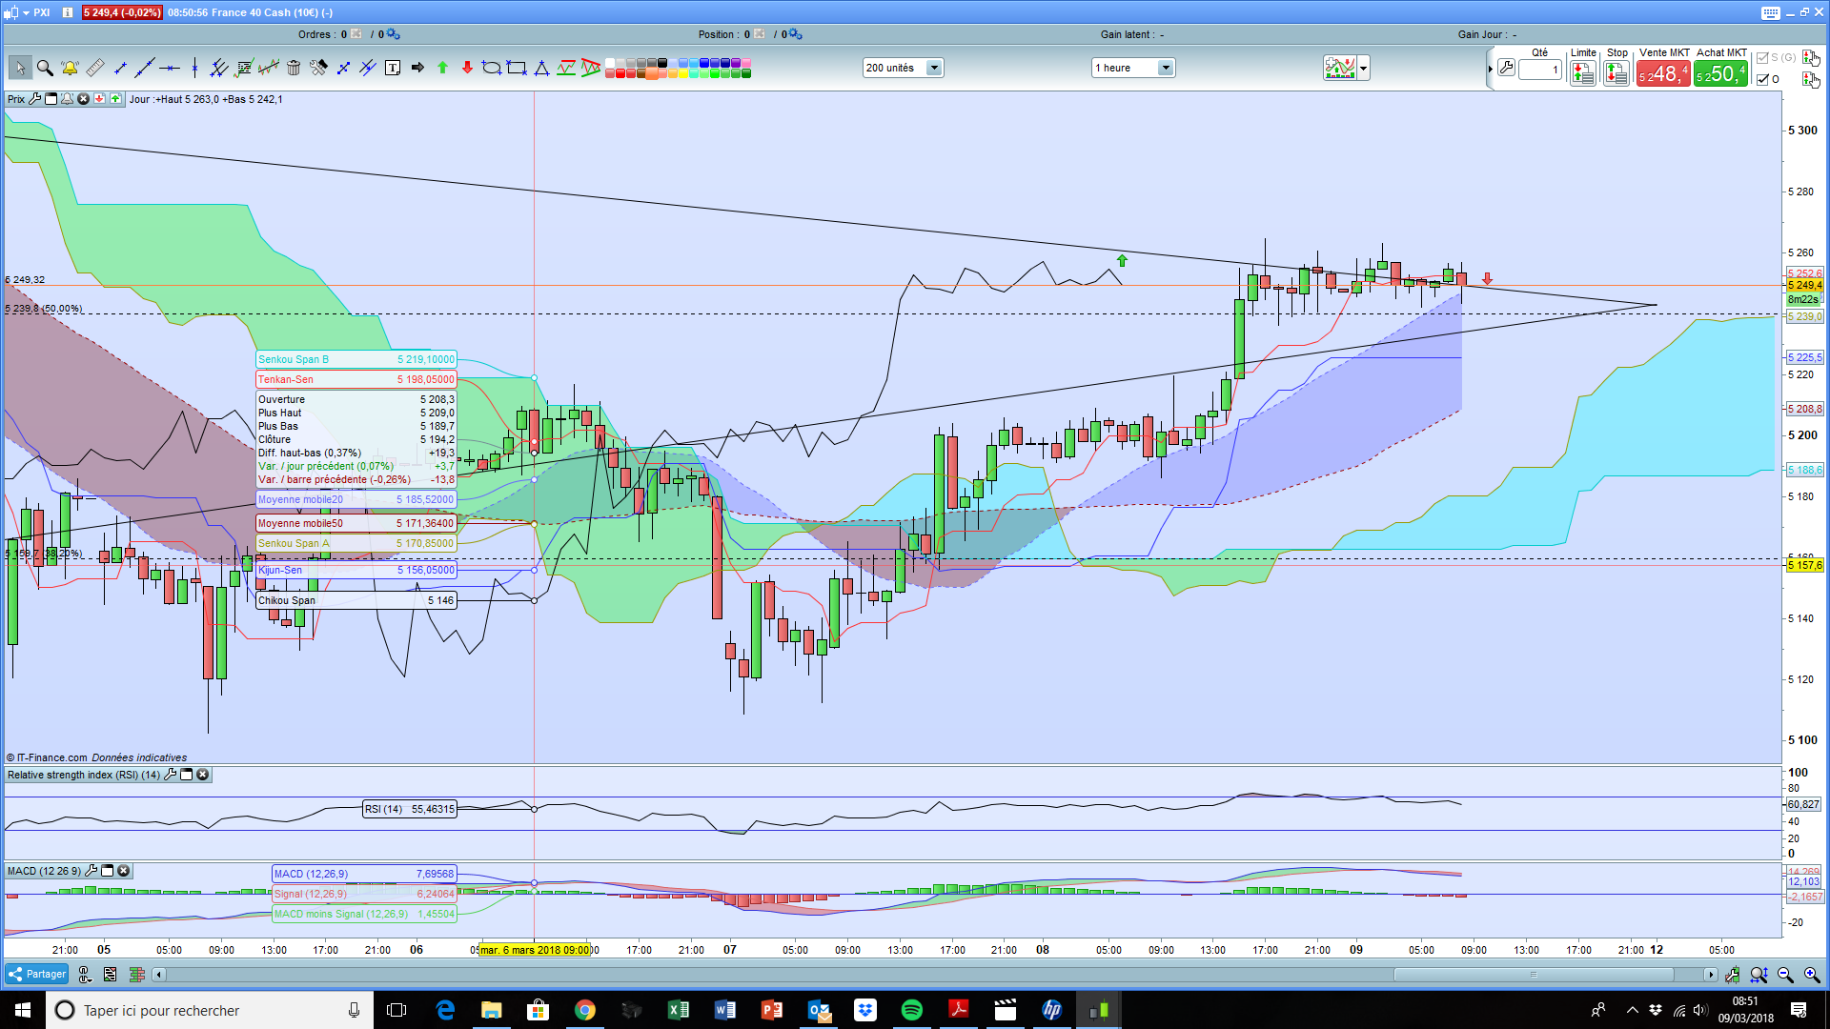Open the keyboard icon in title bar
This screenshot has height=1029, width=1830.
point(1771,12)
